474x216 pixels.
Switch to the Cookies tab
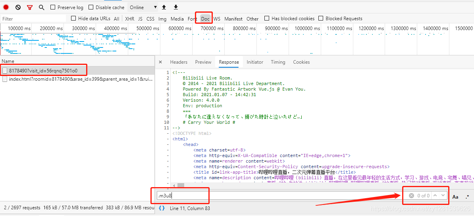(301, 62)
